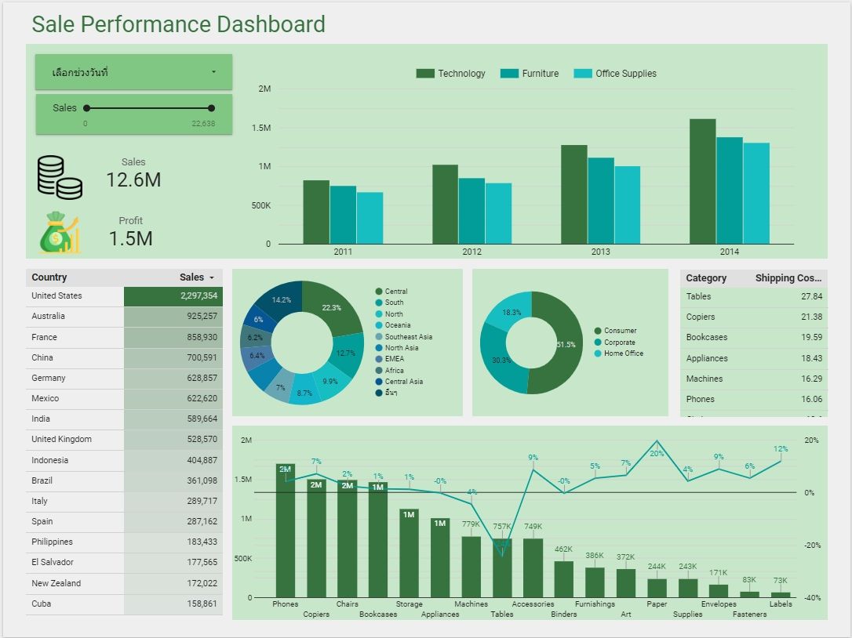Click the Sales column sort arrow
852x638 pixels.
[212, 277]
